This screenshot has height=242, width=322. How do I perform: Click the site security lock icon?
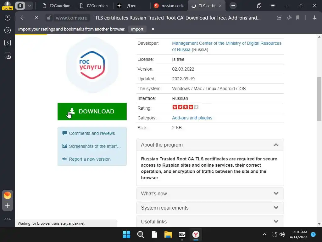pyautogui.click(x=49, y=18)
